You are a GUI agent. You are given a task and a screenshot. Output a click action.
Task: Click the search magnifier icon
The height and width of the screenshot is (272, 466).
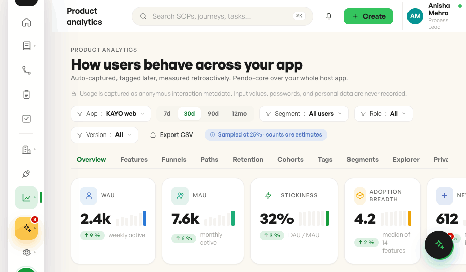pos(143,16)
